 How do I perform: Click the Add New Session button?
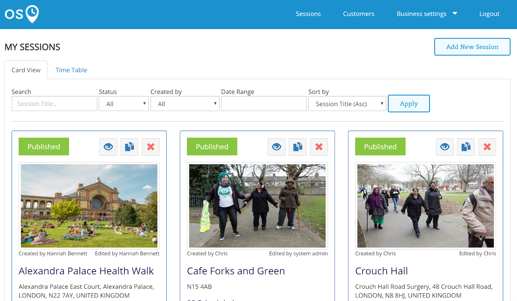tap(472, 47)
